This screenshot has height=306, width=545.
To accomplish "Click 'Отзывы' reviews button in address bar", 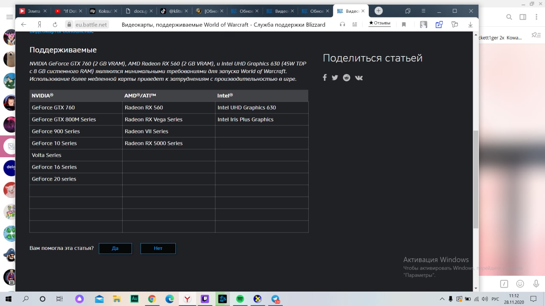I will click(380, 23).
